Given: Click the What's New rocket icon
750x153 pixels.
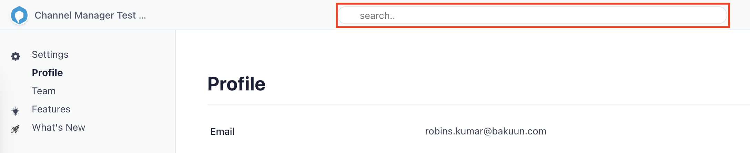Looking at the screenshot, I should click(16, 129).
